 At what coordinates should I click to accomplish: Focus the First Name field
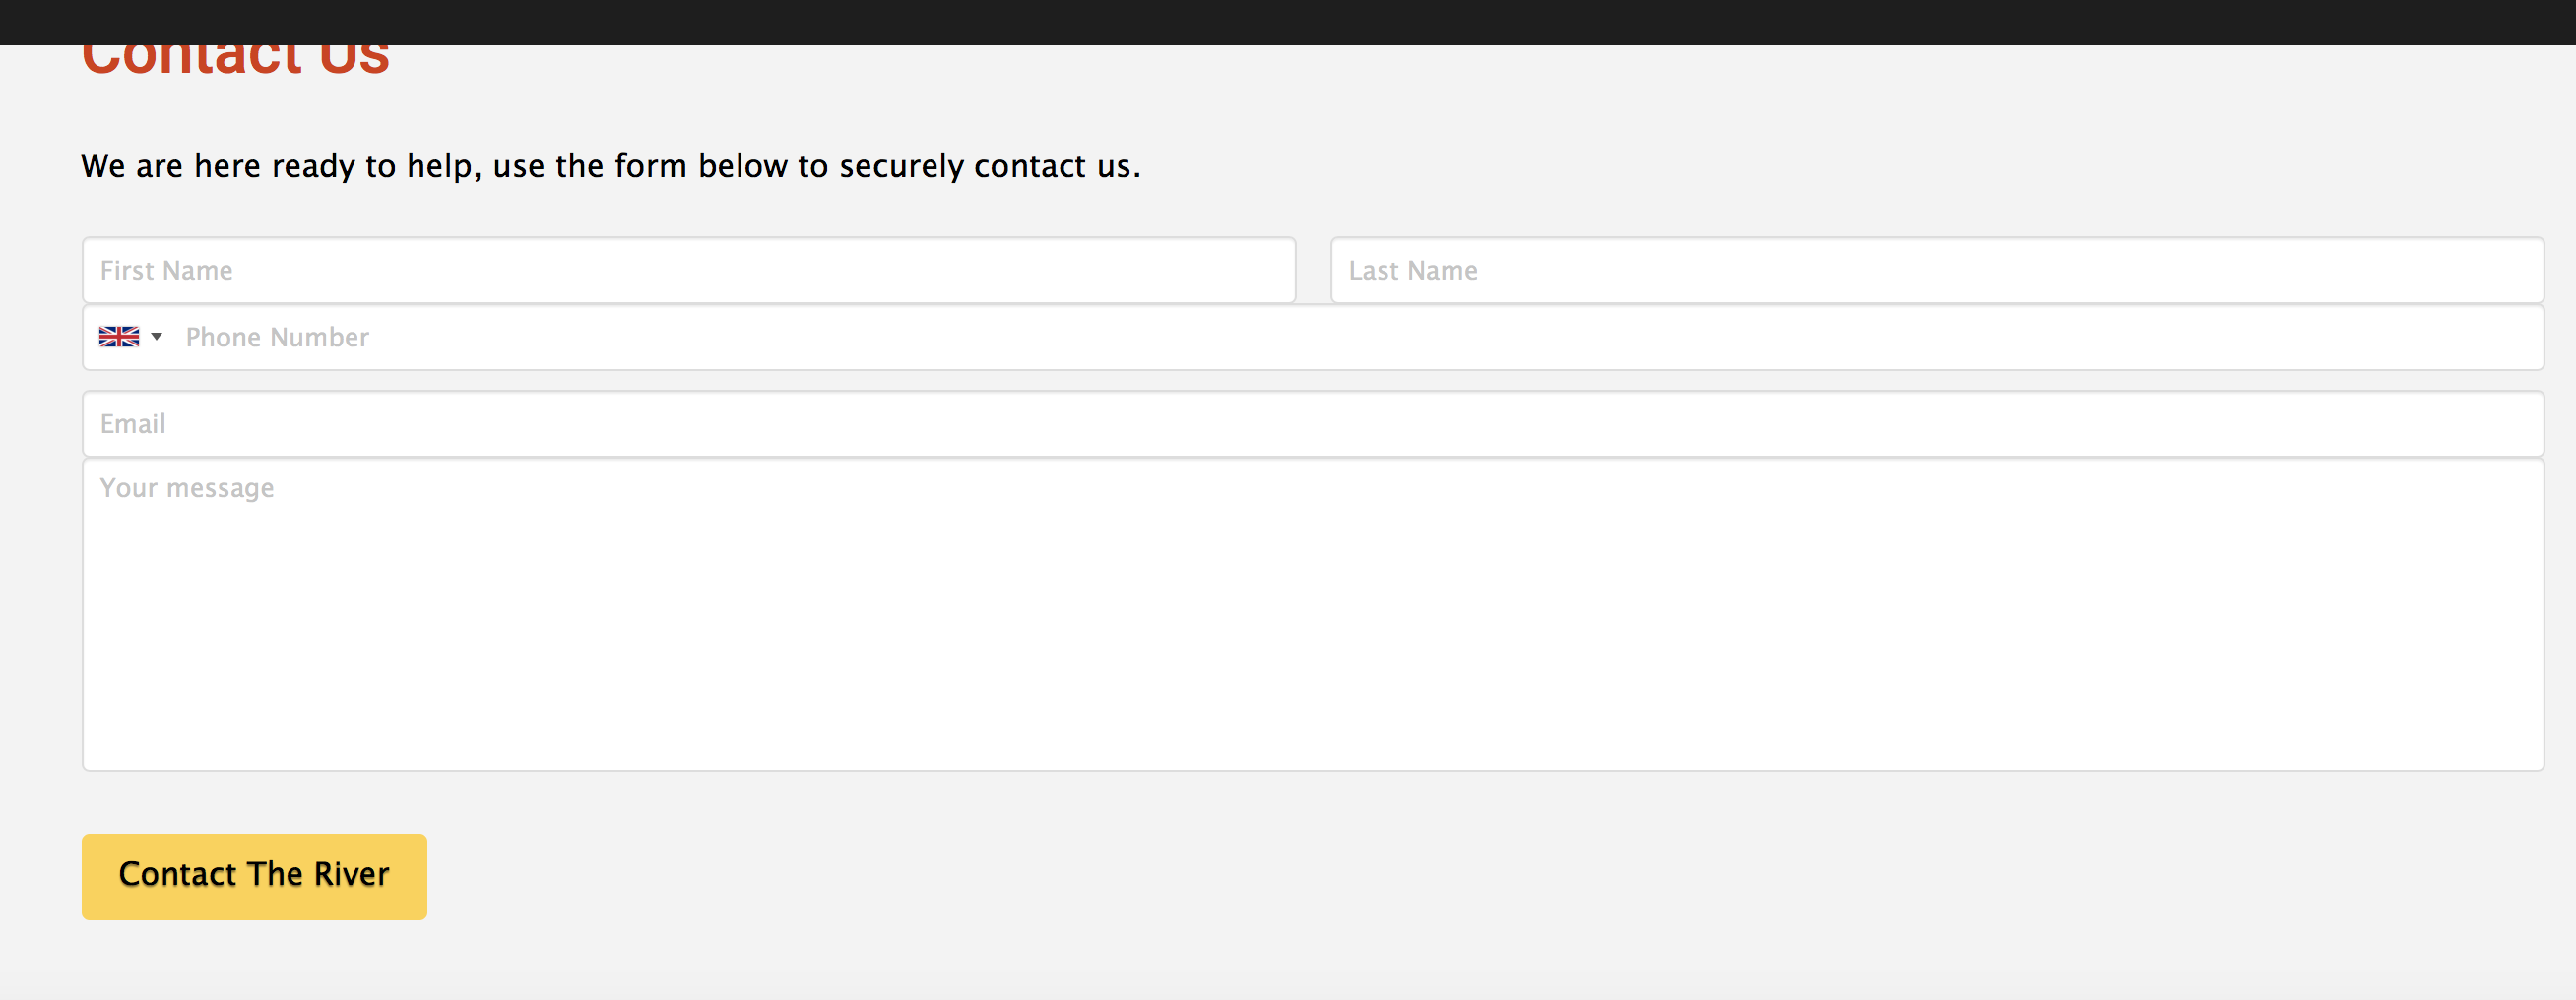(x=689, y=270)
